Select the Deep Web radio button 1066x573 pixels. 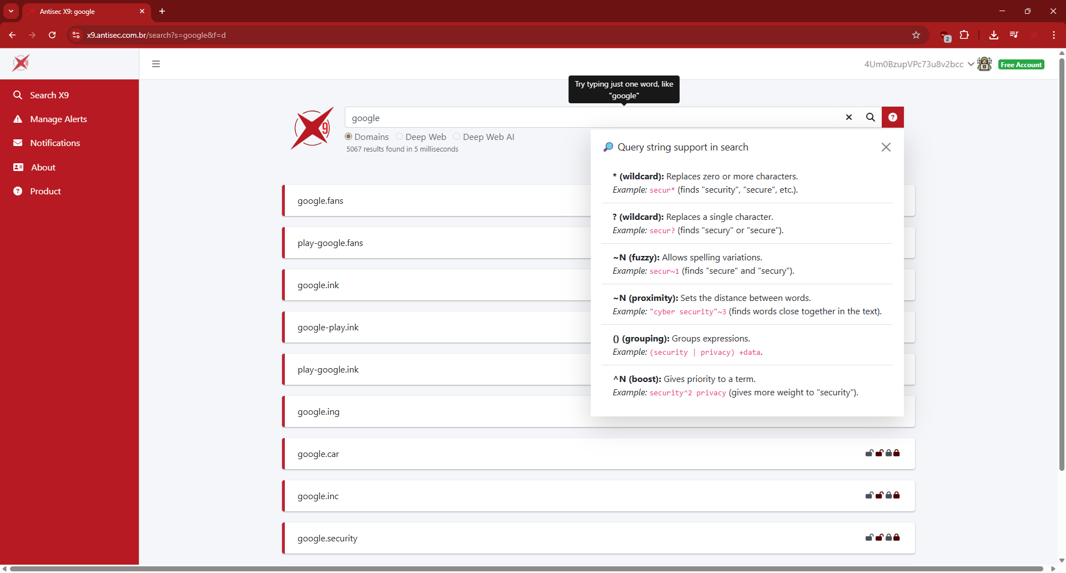(399, 137)
